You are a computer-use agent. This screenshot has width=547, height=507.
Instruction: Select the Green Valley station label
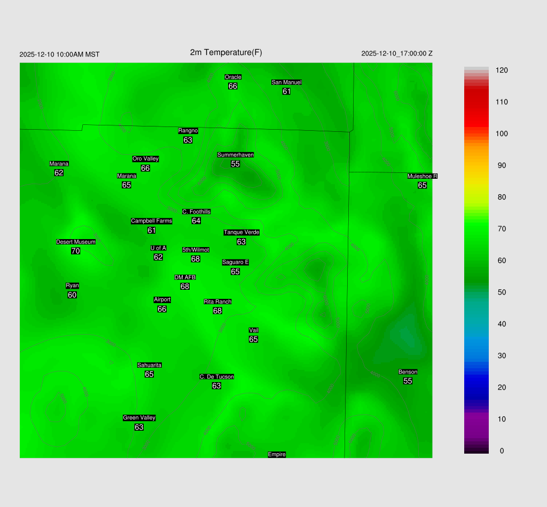pyautogui.click(x=139, y=418)
